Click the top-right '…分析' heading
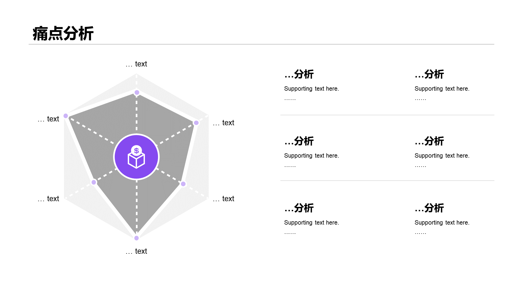 tap(429, 74)
